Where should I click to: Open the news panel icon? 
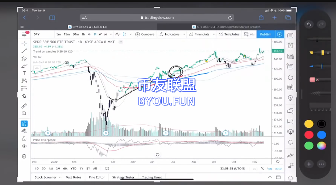pyautogui.click(x=290, y=56)
